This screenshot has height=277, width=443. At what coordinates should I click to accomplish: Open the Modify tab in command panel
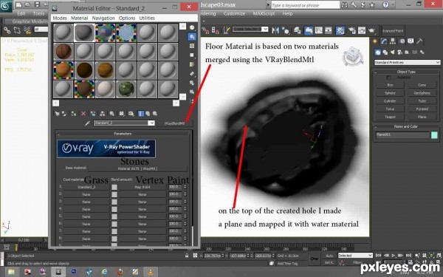(384, 41)
